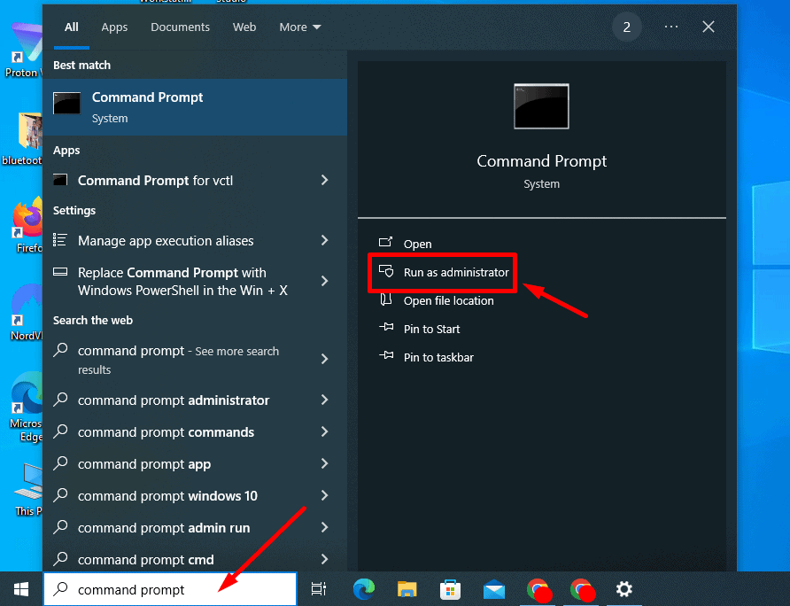This screenshot has height=606, width=790.
Task: Expand command prompt commands suggestion arrow
Action: 325,431
